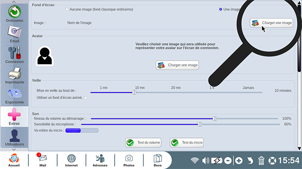Expand sidebar list with bottom chevron
Screen dimensions: 302x169
14,150
